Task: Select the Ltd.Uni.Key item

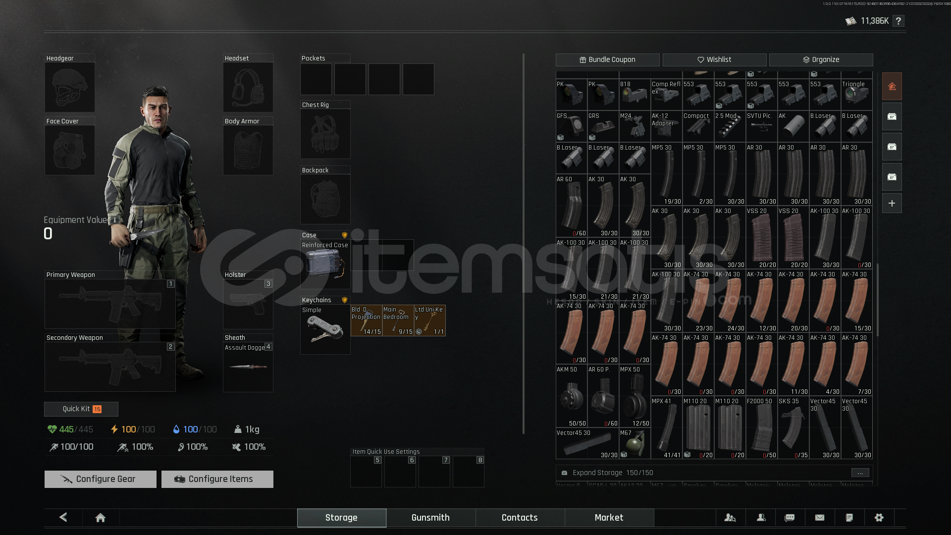Action: click(x=430, y=321)
